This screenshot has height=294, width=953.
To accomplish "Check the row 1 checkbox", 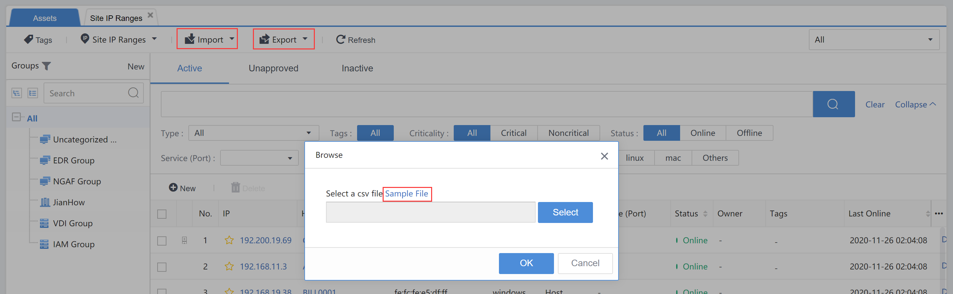I will point(162,241).
